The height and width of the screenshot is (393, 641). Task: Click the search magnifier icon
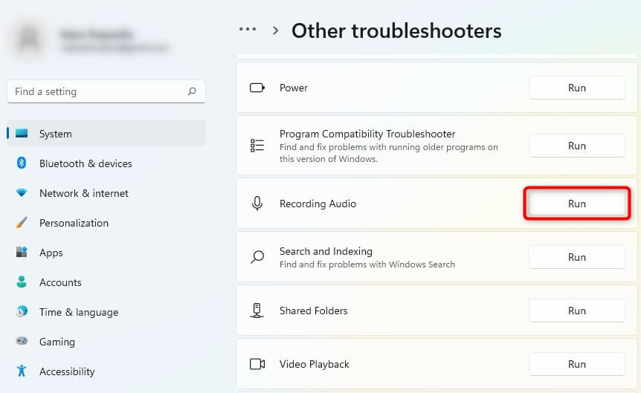click(x=192, y=92)
